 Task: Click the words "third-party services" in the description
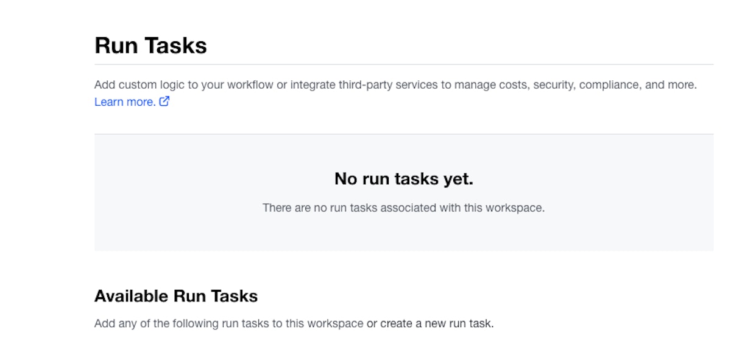tap(387, 85)
